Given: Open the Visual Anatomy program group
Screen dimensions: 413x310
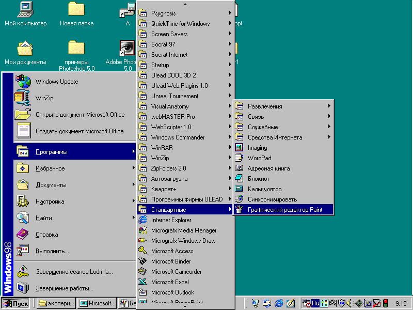Looking at the screenshot, I should click(x=185, y=106).
